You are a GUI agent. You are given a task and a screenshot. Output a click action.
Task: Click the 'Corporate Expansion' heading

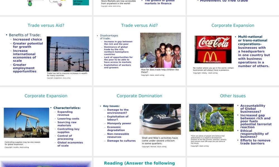pyautogui.click(x=233, y=25)
